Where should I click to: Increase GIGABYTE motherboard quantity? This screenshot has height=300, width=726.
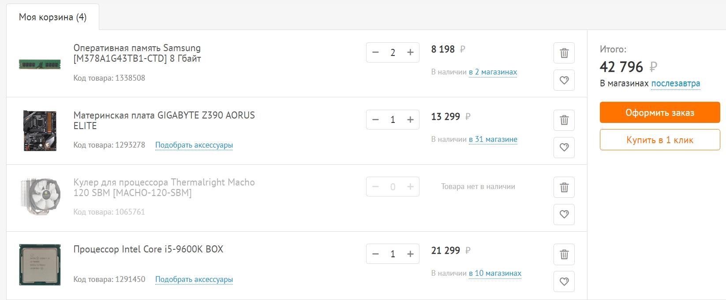point(410,120)
